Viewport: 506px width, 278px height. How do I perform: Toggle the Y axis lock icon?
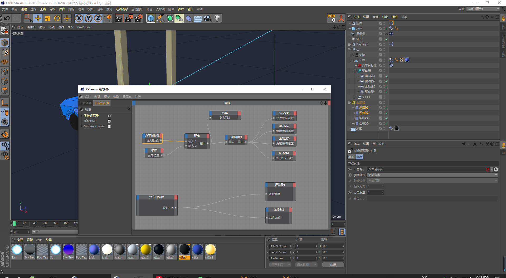coord(89,18)
